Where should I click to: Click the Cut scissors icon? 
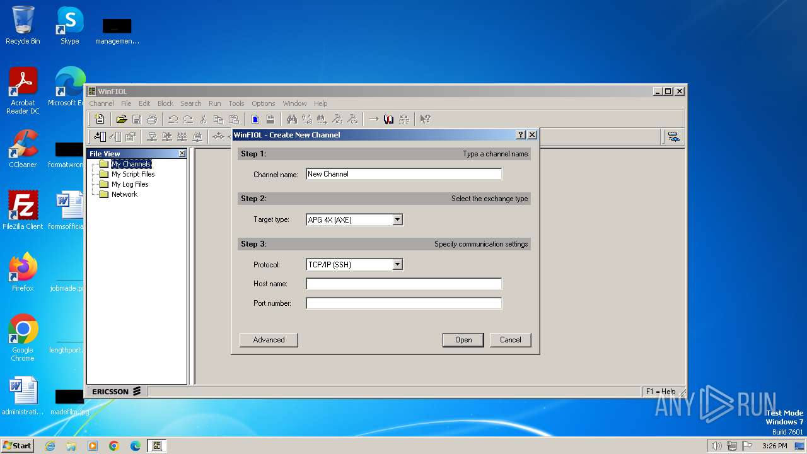pyautogui.click(x=203, y=119)
